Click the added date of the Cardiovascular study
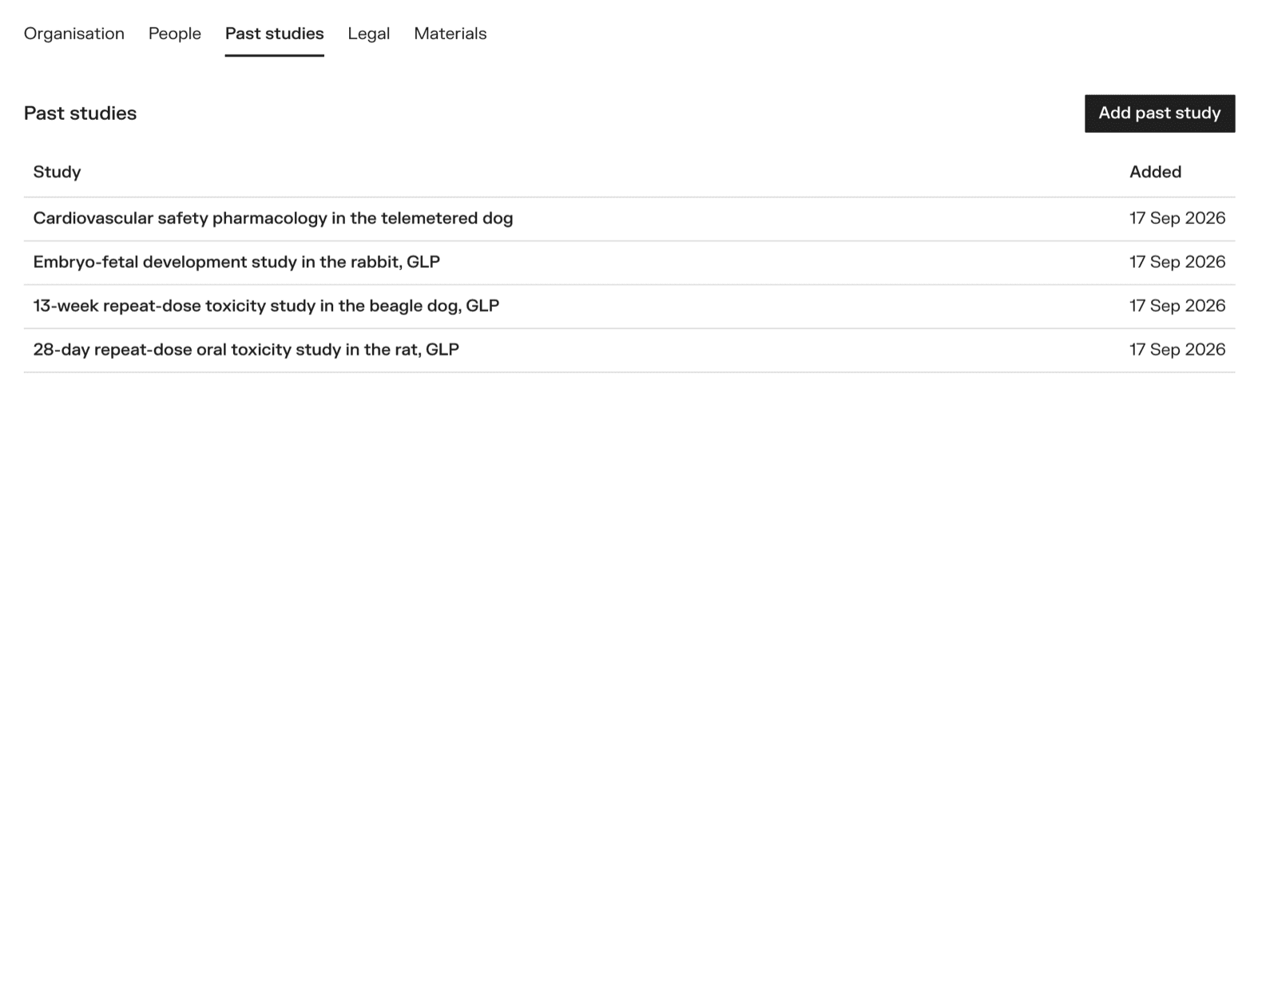Viewport: 1278px width, 994px height. point(1177,218)
